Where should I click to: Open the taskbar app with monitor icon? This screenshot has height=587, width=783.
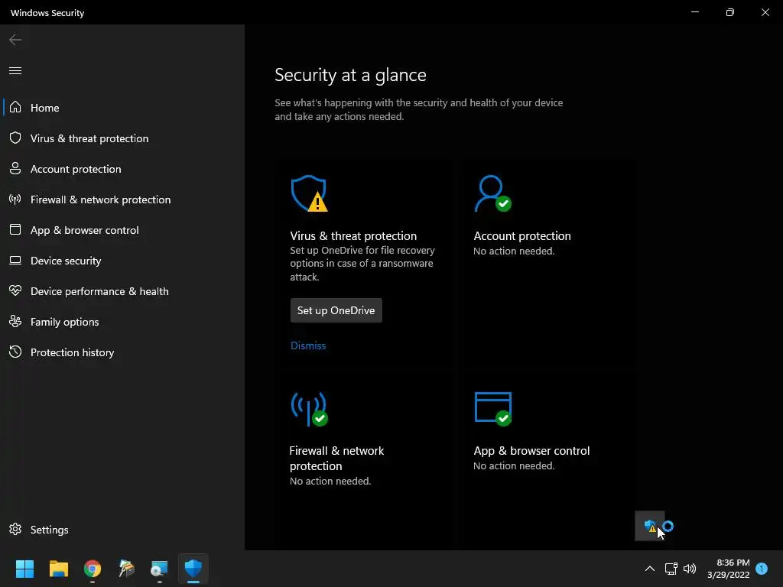click(159, 569)
